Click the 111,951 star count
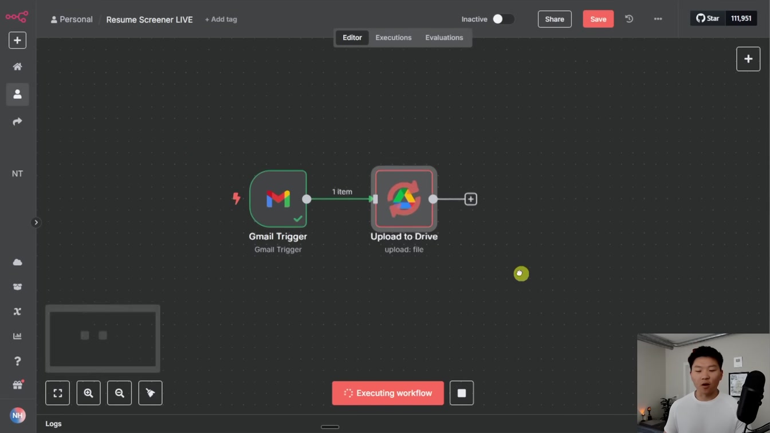This screenshot has height=433, width=770. [741, 18]
